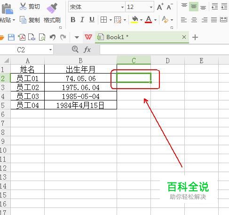Click the distributed alignment icon
229x215 pixels.
click(224, 20)
